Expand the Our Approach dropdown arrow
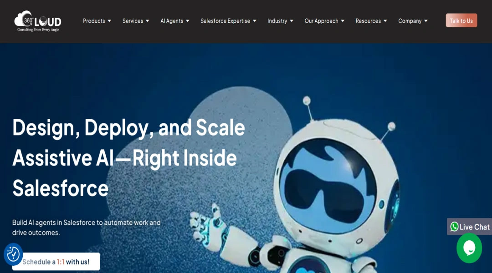Screen dimensions: 492x273 click(343, 21)
